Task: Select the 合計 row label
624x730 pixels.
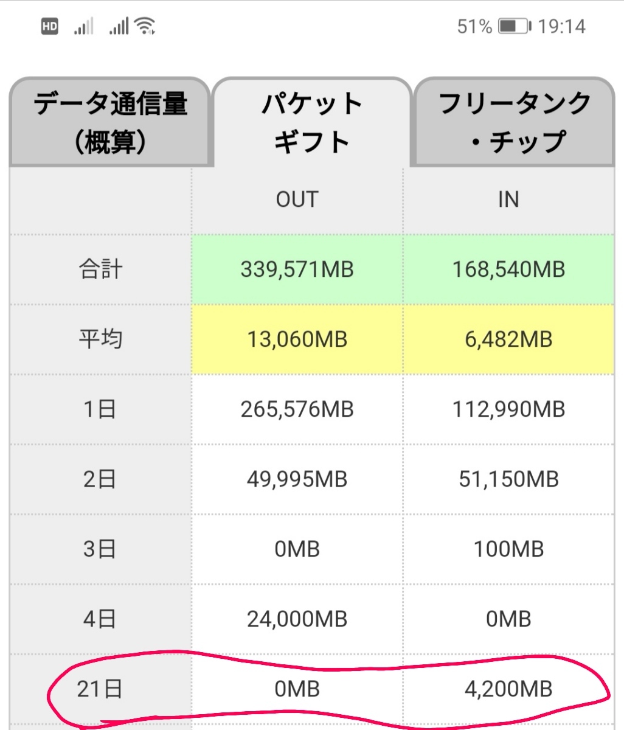Action: (100, 269)
